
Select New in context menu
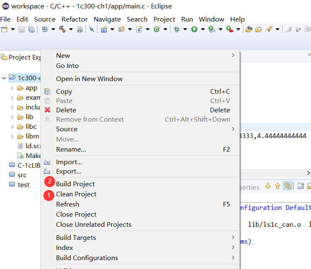[140, 55]
